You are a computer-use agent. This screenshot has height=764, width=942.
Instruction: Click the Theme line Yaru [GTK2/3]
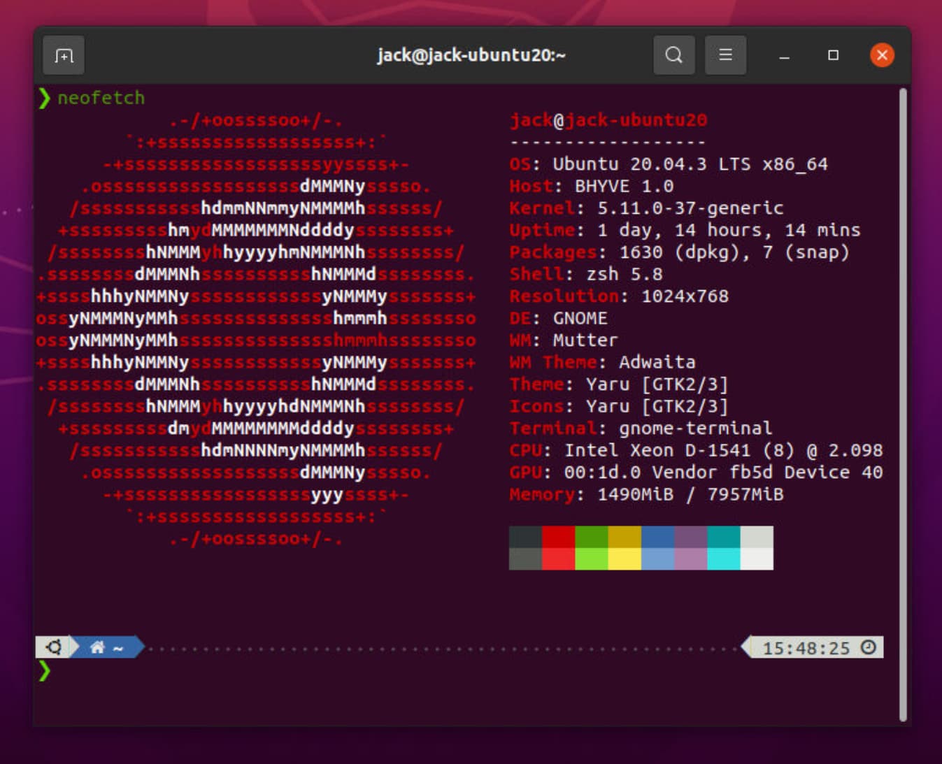tap(619, 384)
